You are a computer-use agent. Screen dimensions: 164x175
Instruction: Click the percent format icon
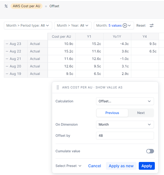pyautogui.click(x=6, y=6)
